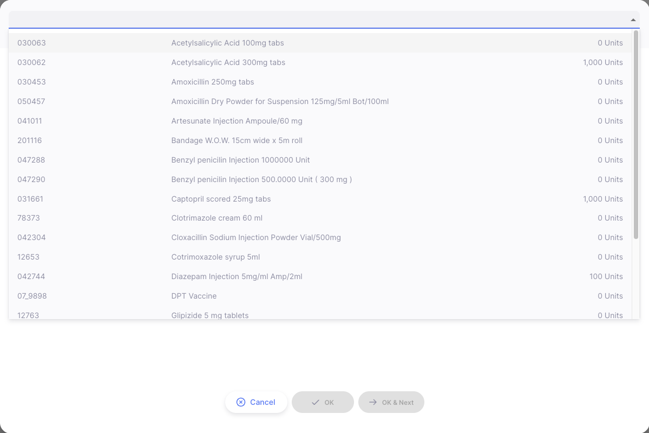The height and width of the screenshot is (433, 649).
Task: Select Acetylsalicylic Acid 300mg tabs
Action: click(320, 62)
